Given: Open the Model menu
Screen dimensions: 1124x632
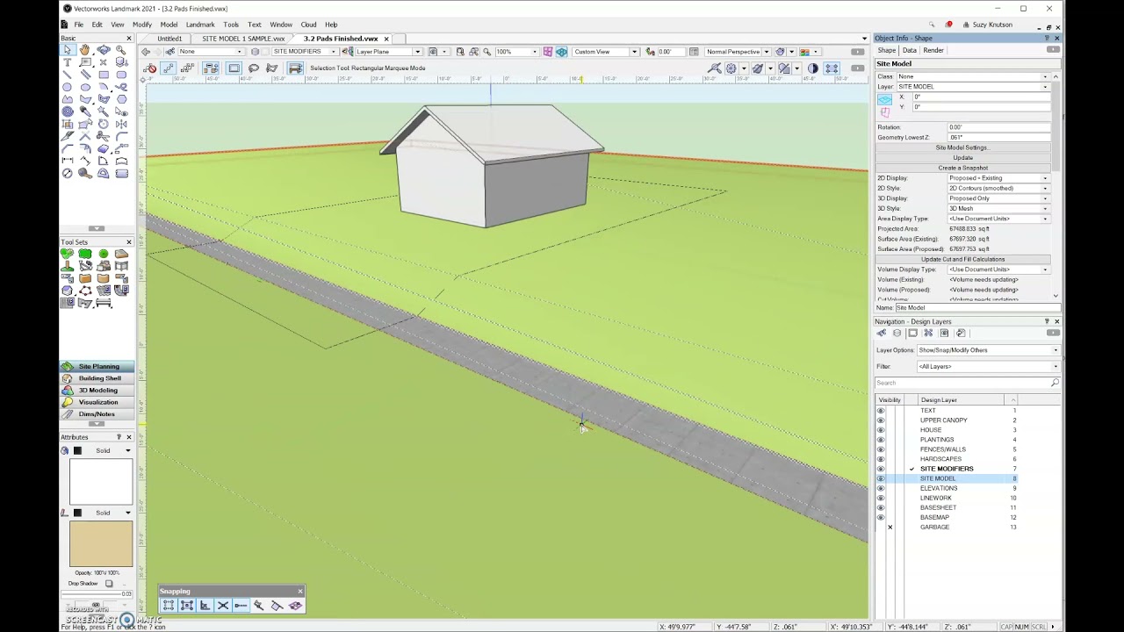Looking at the screenshot, I should click(169, 25).
